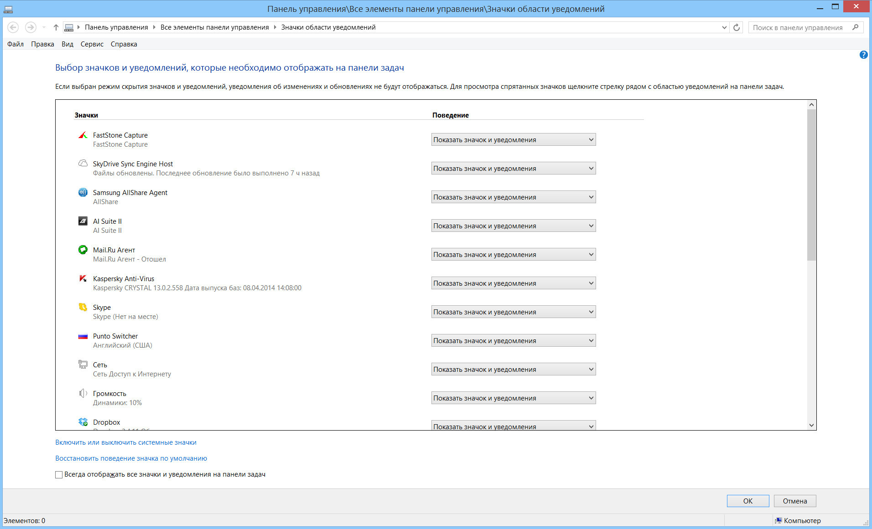The width and height of the screenshot is (872, 529).
Task: Open "Включить или выключить системные значки" link
Action: coord(126,442)
